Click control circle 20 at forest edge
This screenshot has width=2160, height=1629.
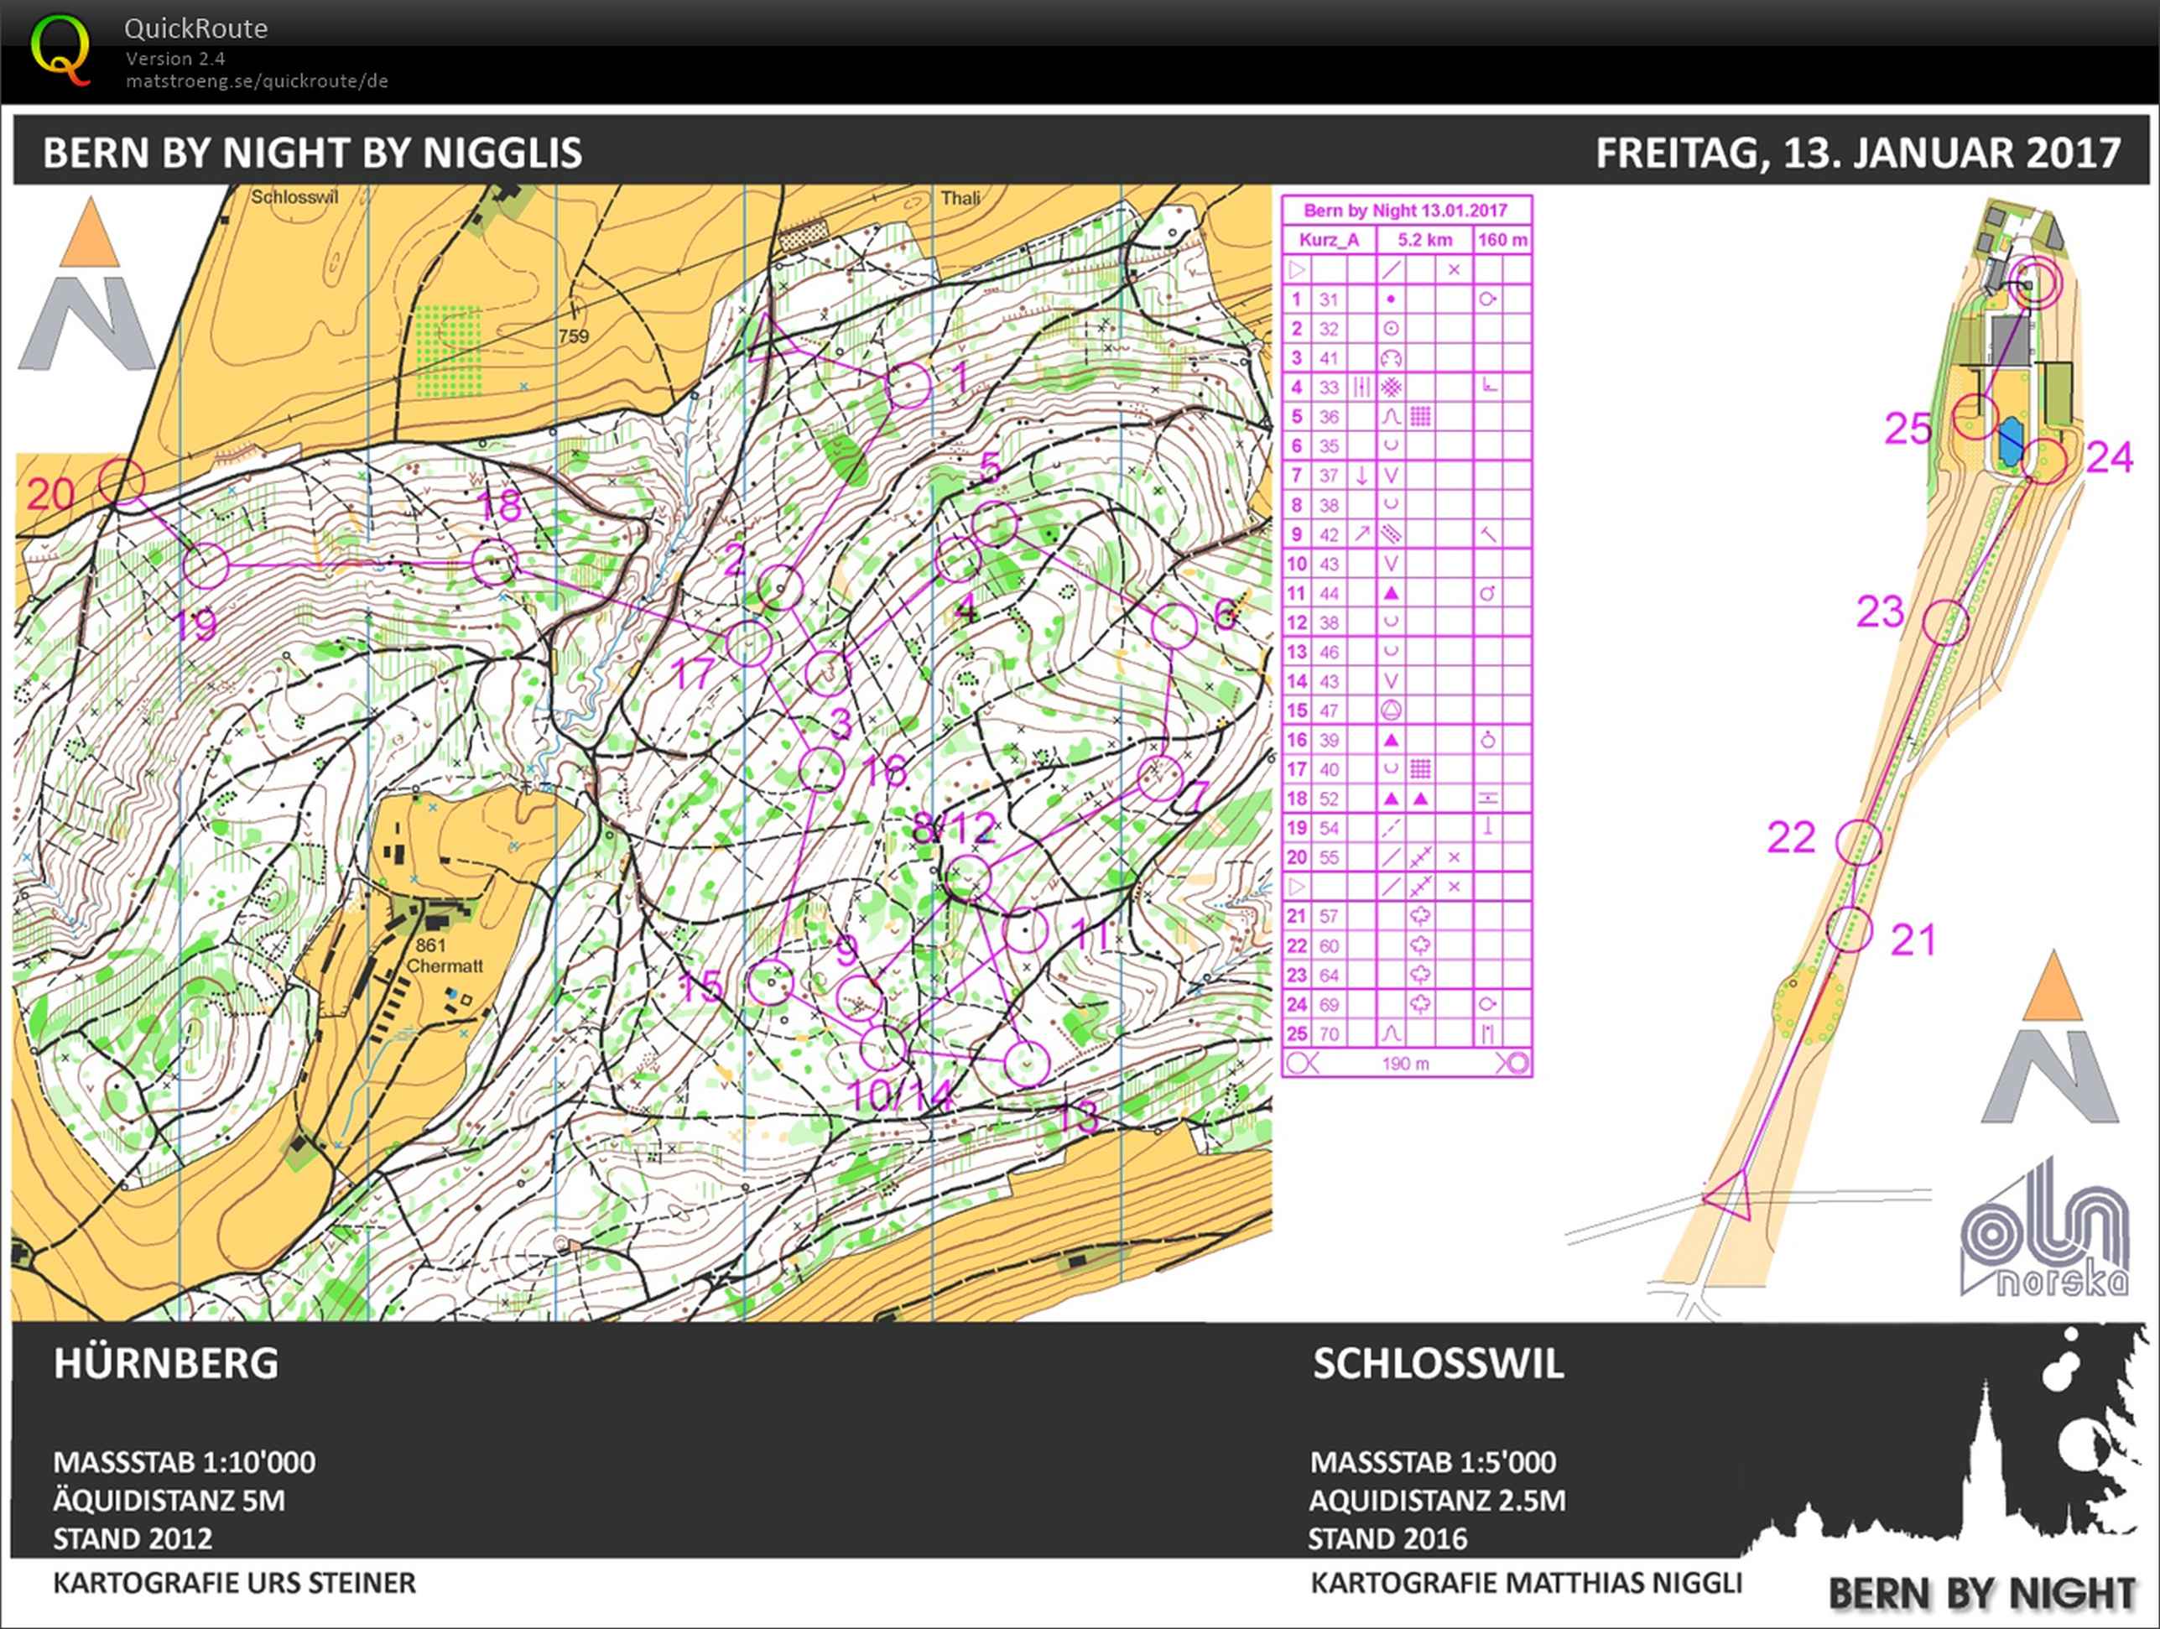click(122, 481)
